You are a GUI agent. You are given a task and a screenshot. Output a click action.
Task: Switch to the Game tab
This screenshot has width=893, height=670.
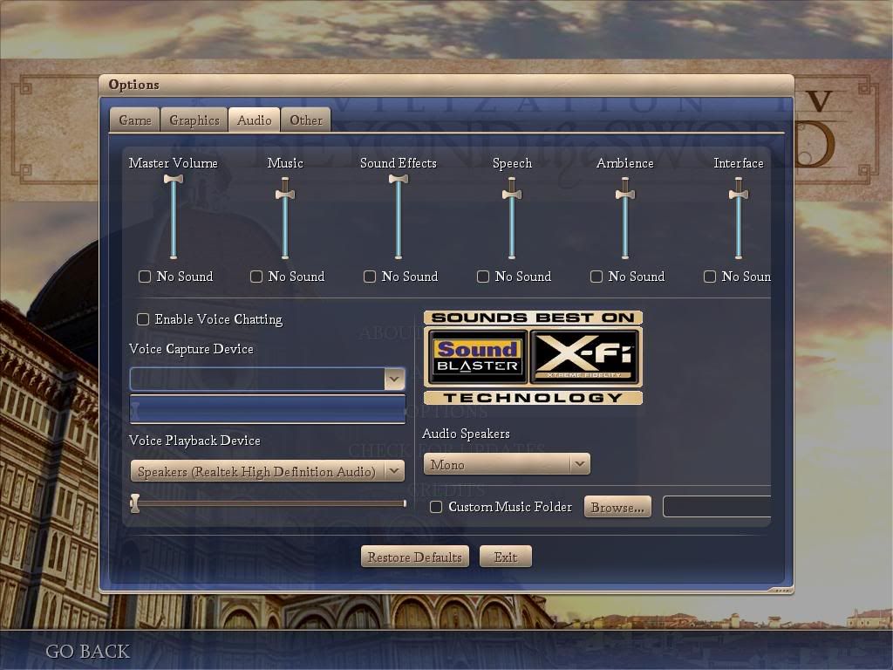pyautogui.click(x=135, y=120)
